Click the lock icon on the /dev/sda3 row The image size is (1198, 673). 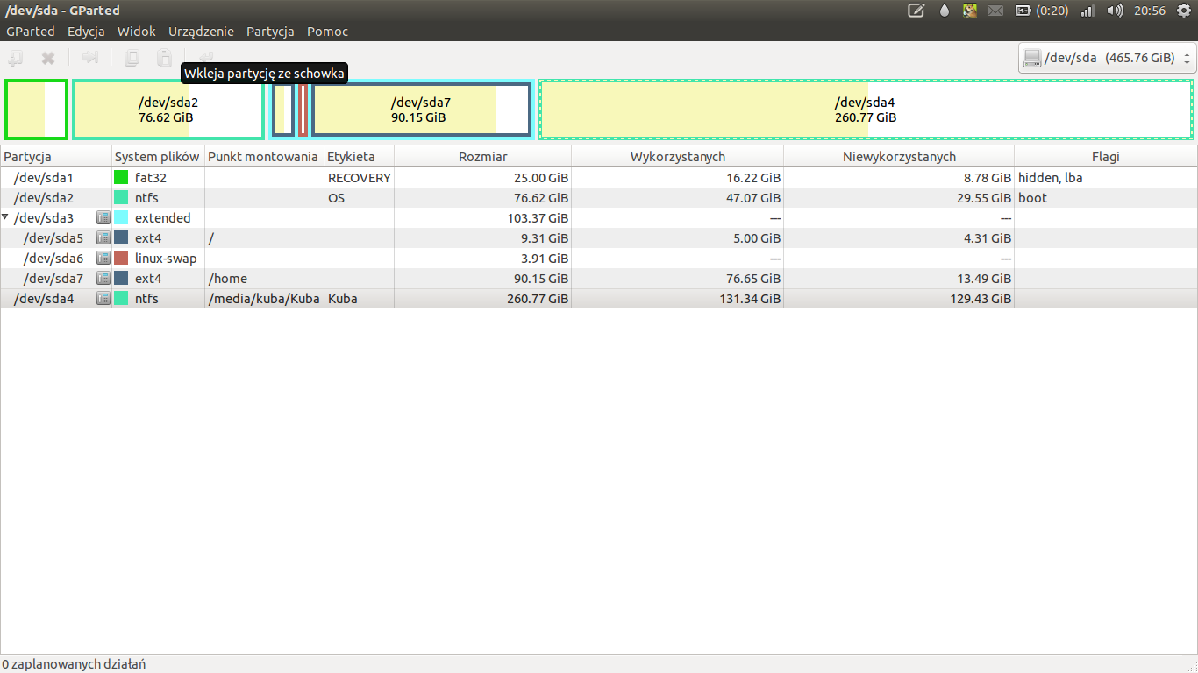(103, 218)
